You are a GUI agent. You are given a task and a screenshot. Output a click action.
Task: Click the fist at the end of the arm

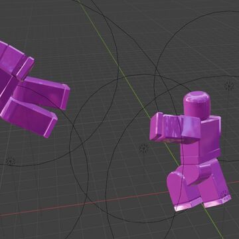[157, 127]
